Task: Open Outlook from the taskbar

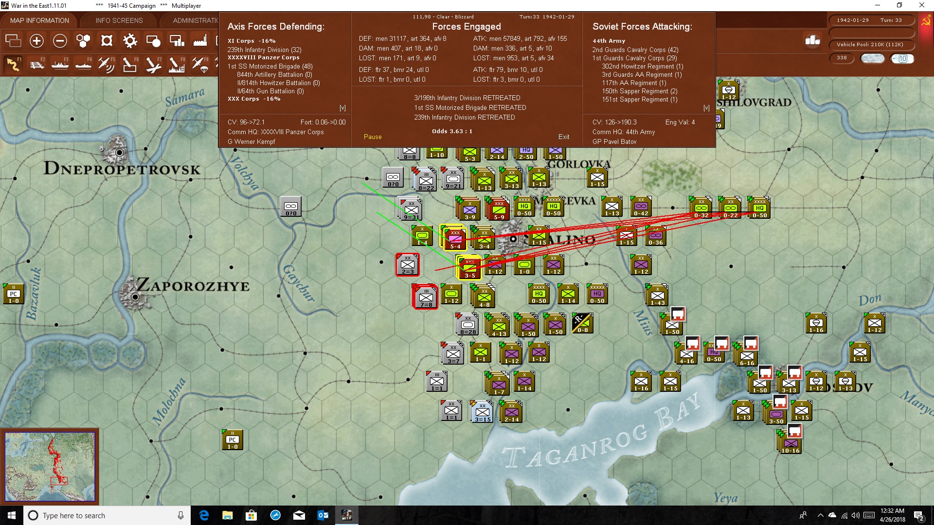Action: (323, 515)
